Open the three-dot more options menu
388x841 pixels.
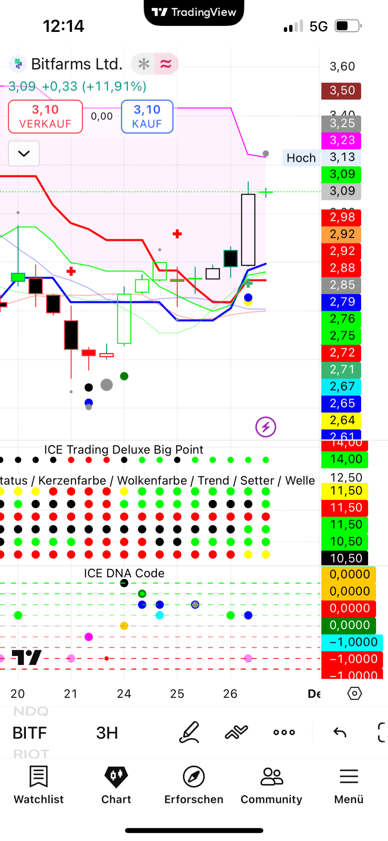coord(284,732)
